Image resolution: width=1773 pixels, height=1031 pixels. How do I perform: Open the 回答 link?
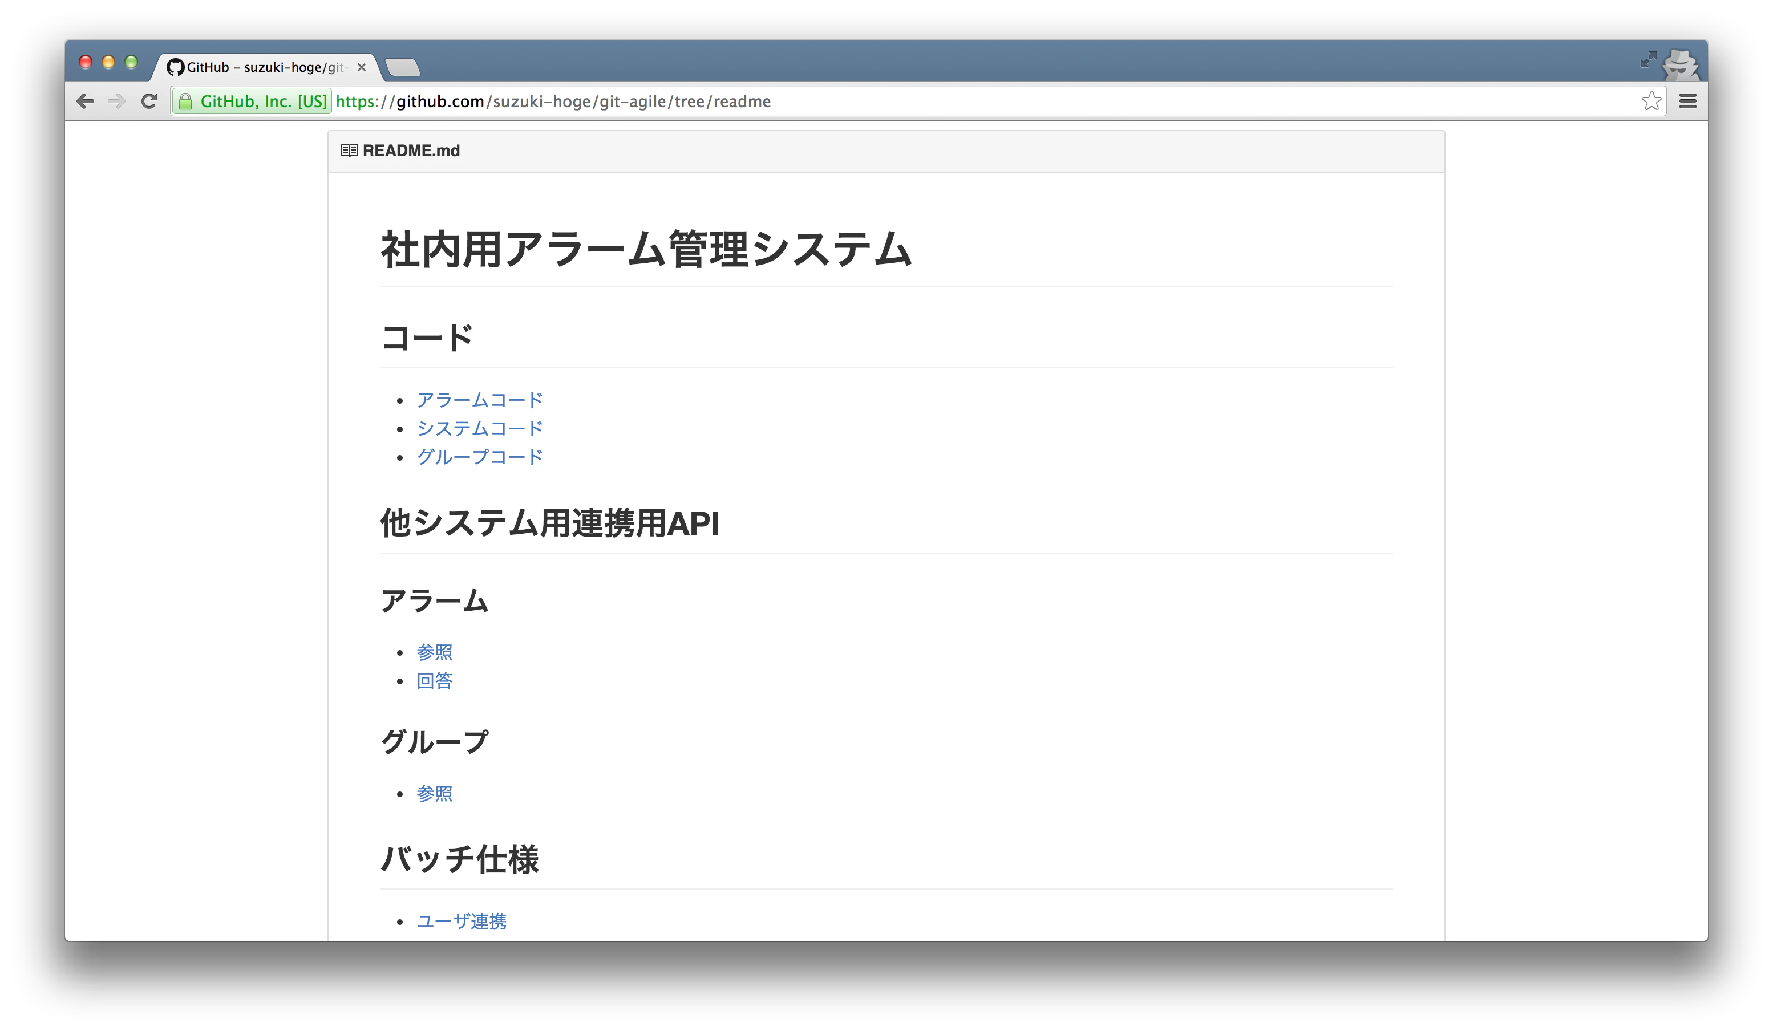435,681
